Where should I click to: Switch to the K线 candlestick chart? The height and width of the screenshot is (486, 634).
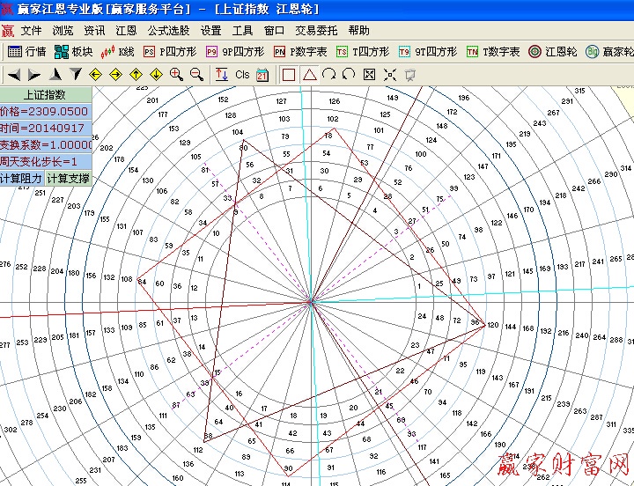tap(120, 52)
